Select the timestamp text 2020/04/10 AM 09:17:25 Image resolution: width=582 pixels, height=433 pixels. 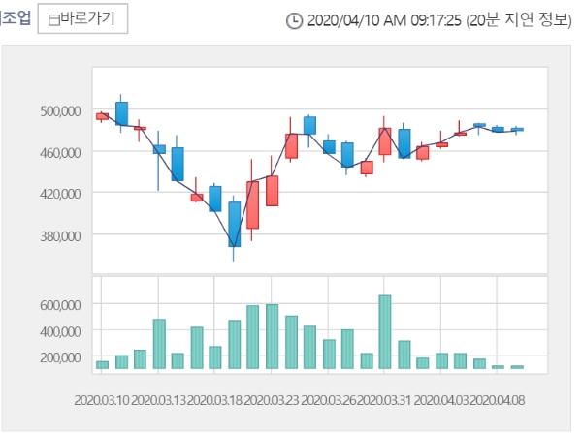click(384, 20)
